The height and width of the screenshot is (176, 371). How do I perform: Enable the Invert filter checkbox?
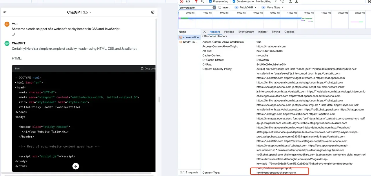220,8
